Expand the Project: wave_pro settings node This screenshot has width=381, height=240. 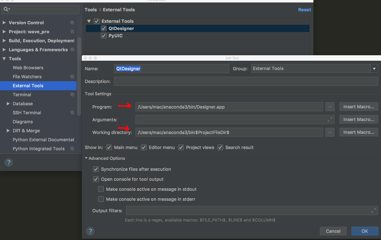[4, 31]
